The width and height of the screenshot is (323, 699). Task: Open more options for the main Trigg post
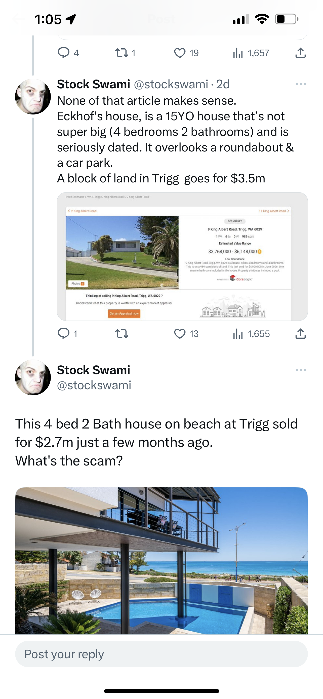(301, 370)
